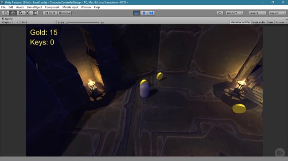This screenshot has height=161, width=288.
Task: Open the 16:9 aspect ratio dropdown
Action: 39,22
